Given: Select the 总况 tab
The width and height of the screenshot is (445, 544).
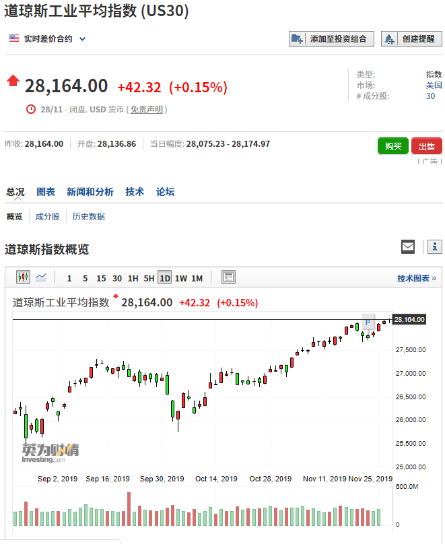Looking at the screenshot, I should pos(15,192).
